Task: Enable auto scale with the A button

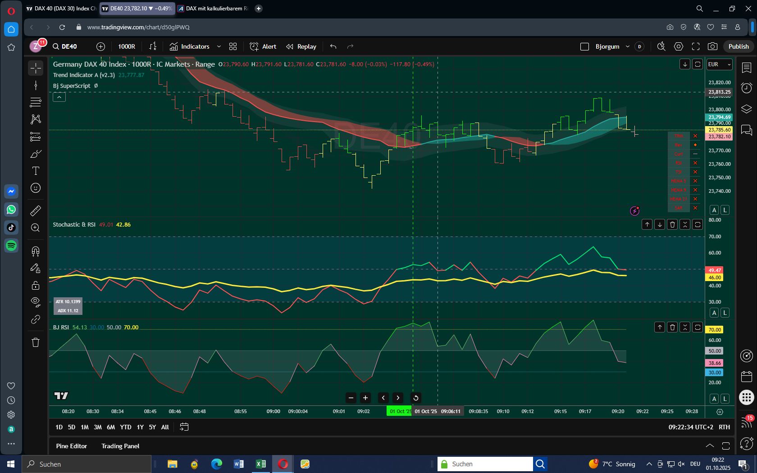Action: (714, 210)
